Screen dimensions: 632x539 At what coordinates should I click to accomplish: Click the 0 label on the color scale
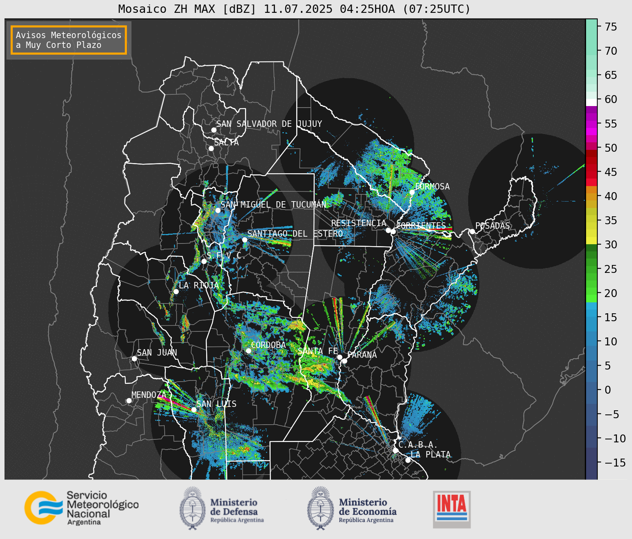[x=608, y=390]
